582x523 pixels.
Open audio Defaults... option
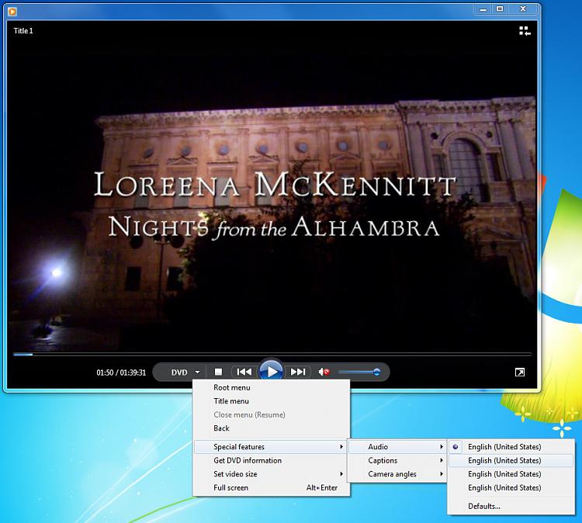[511, 506]
